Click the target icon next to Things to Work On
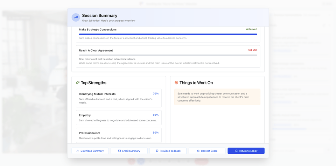This screenshot has width=336, height=166. (176, 83)
